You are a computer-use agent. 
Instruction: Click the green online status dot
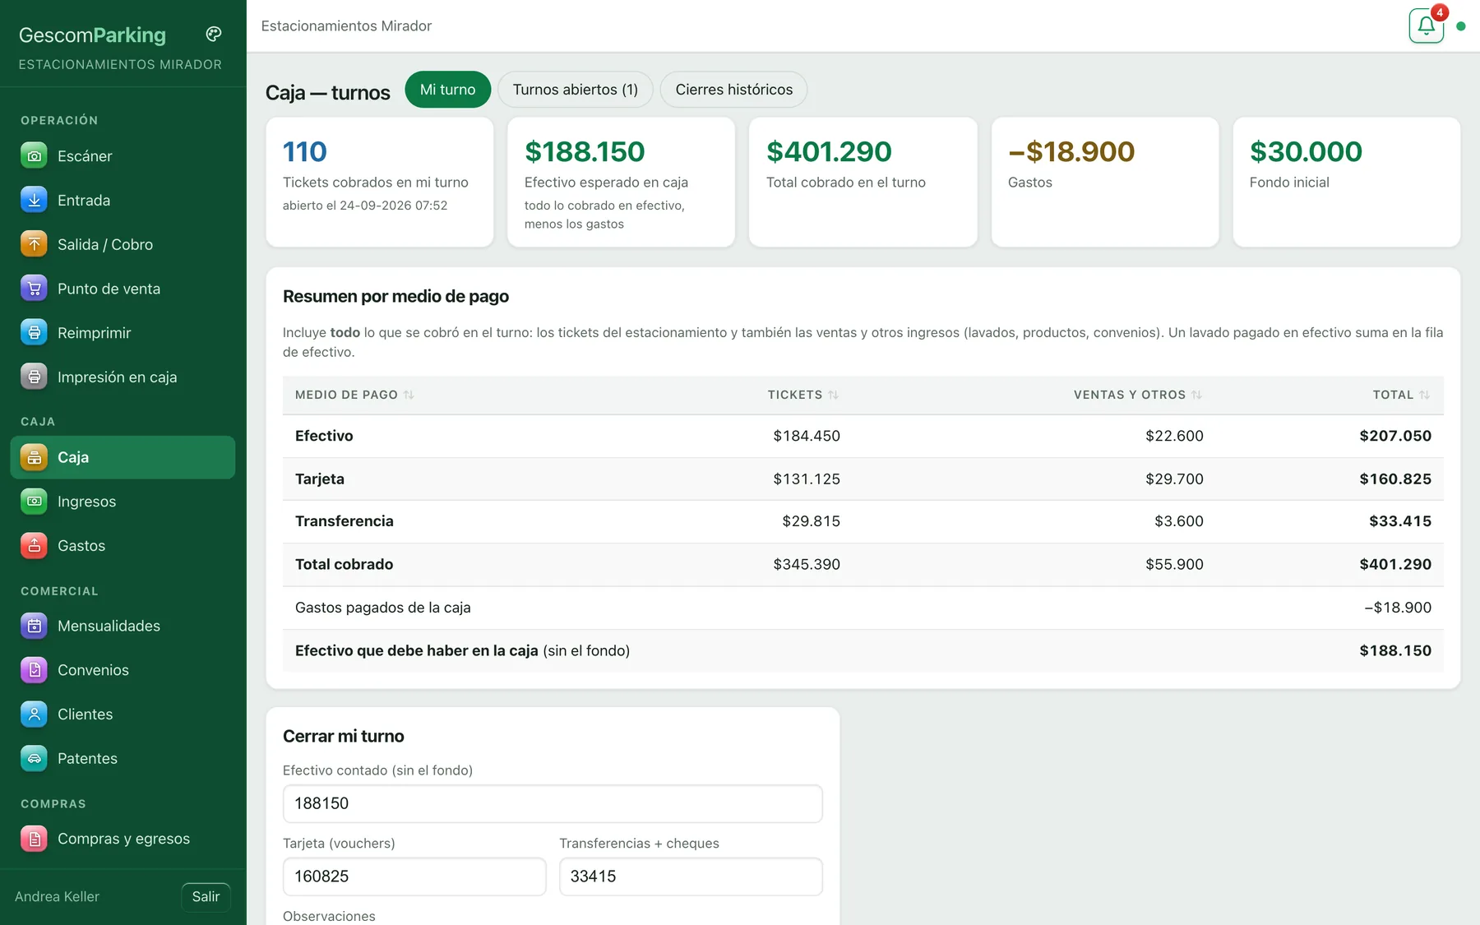point(1461,26)
